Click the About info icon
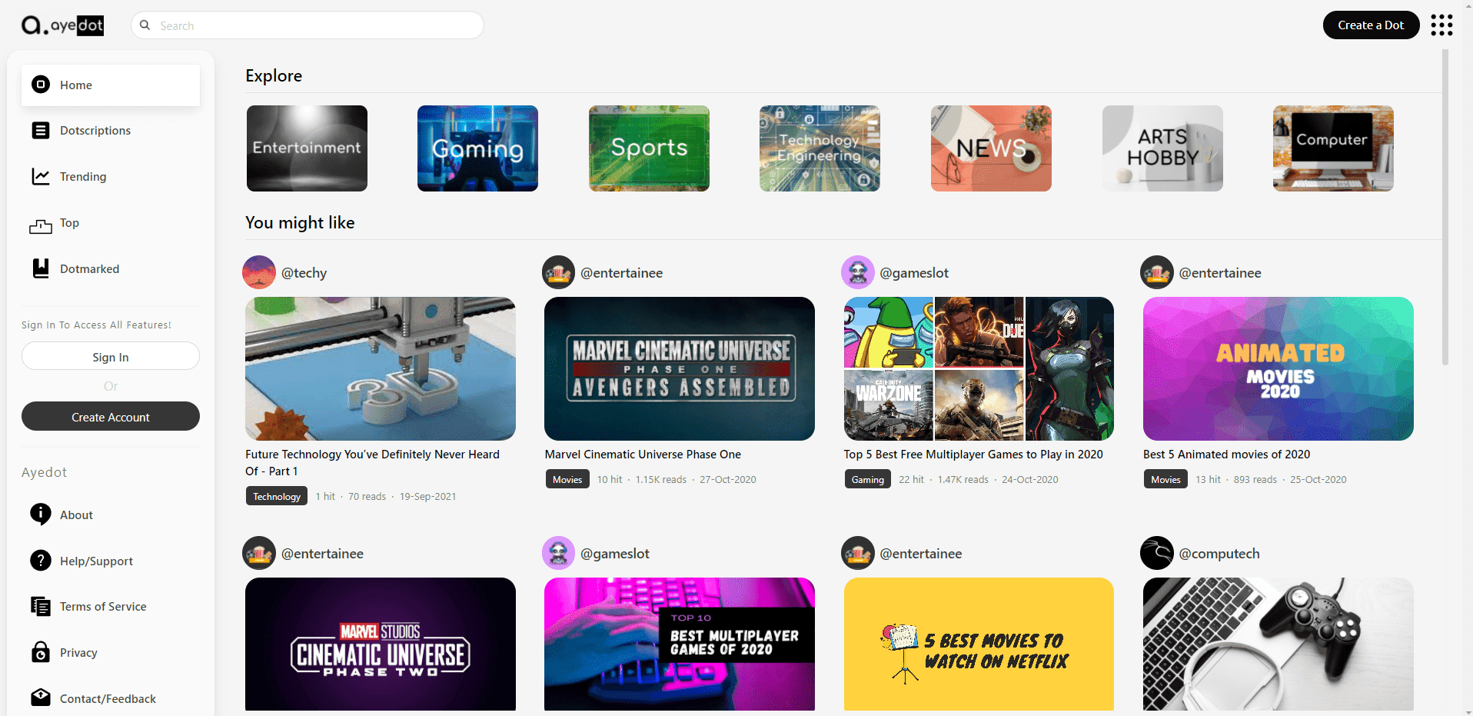The image size is (1473, 716). [41, 514]
